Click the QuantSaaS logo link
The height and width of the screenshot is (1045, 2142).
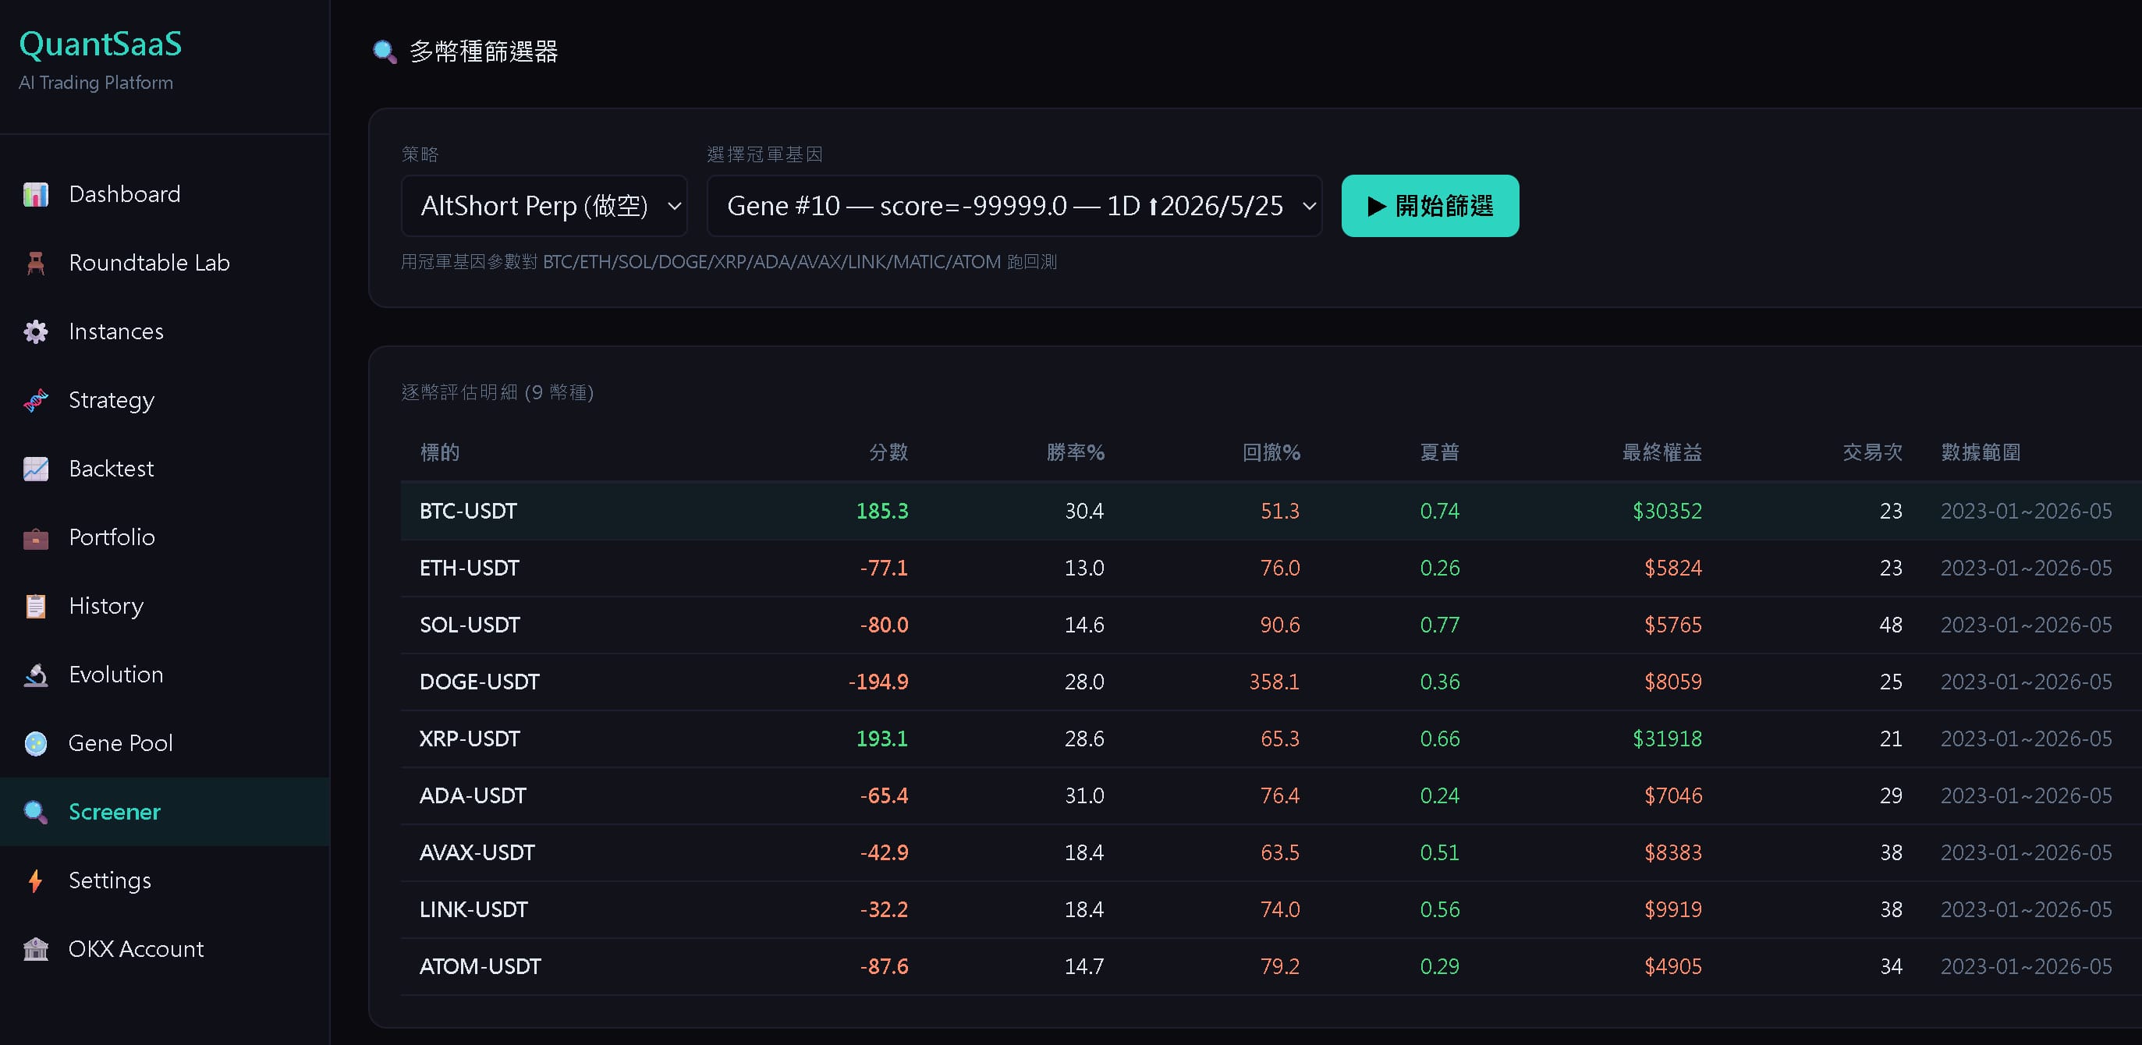pos(101,44)
